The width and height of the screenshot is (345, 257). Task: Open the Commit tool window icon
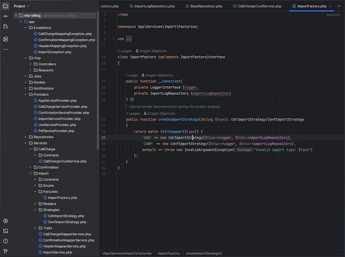point(6,16)
